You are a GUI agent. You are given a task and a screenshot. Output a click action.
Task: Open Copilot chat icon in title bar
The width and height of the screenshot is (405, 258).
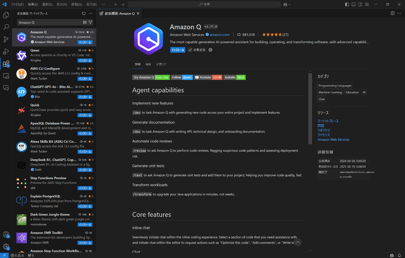(285, 4)
